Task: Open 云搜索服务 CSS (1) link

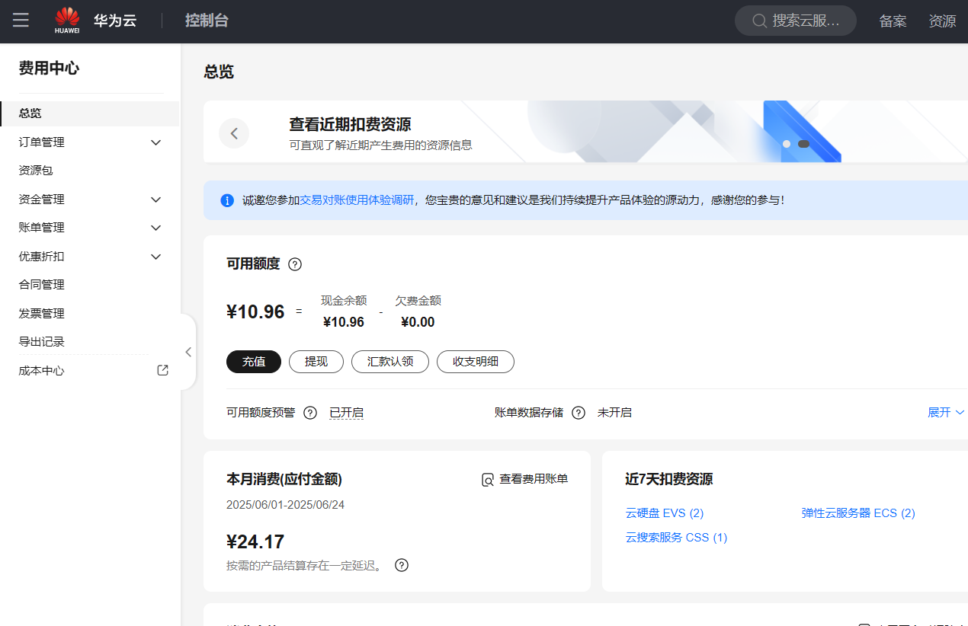Action: [x=677, y=538]
